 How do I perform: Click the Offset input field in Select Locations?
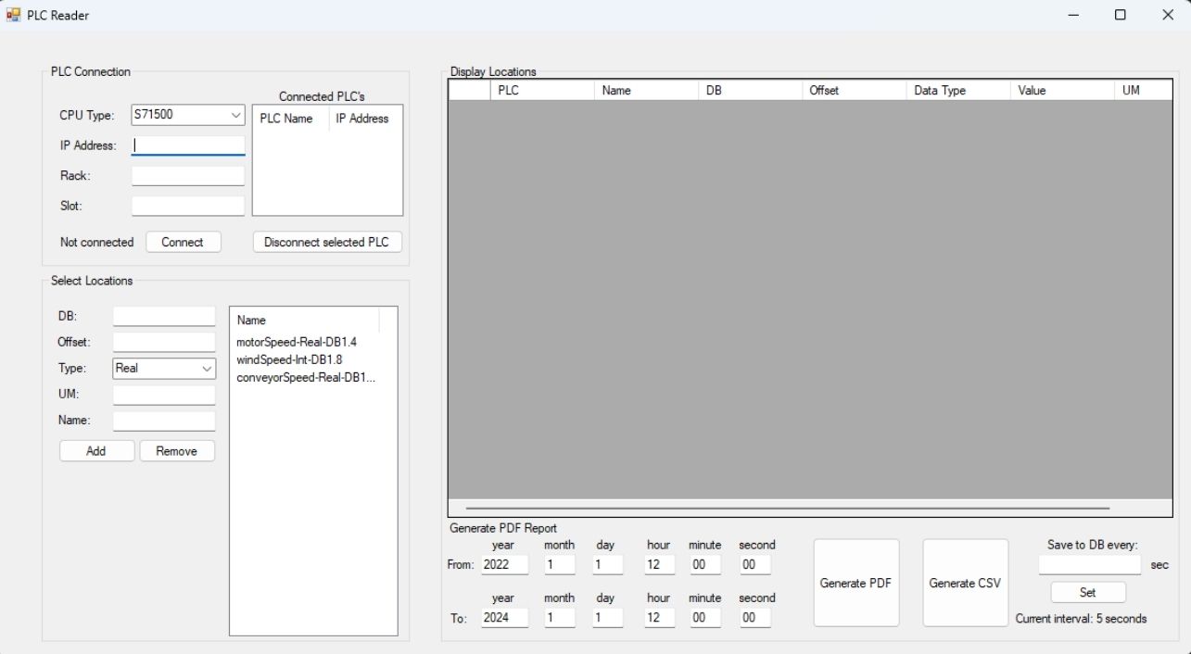(164, 342)
